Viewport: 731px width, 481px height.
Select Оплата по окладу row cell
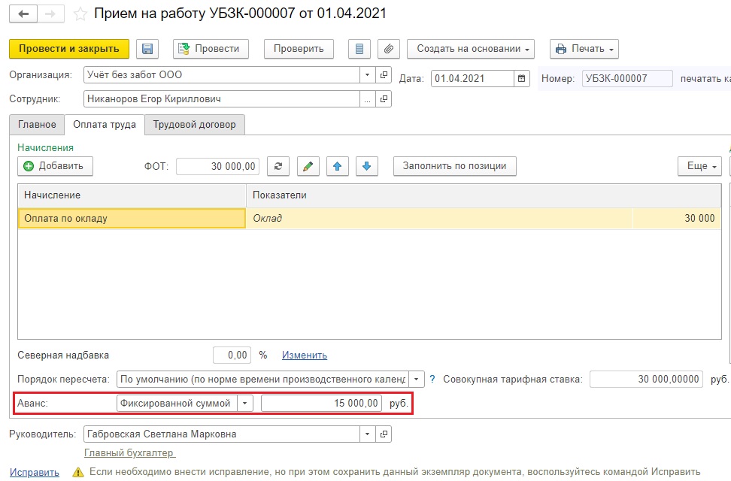tap(132, 218)
